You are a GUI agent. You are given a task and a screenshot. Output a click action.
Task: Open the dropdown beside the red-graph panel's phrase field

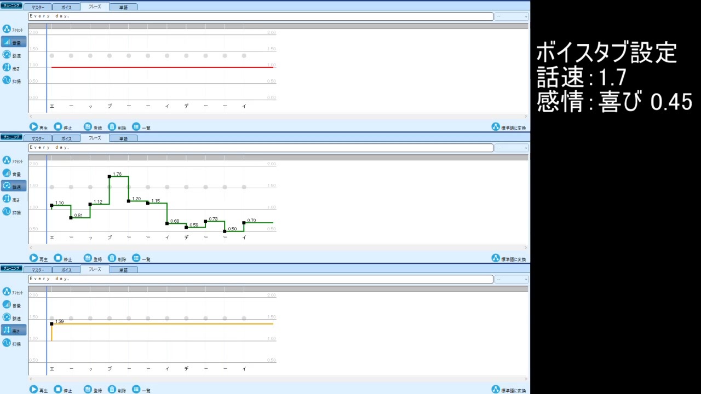pyautogui.click(x=512, y=16)
